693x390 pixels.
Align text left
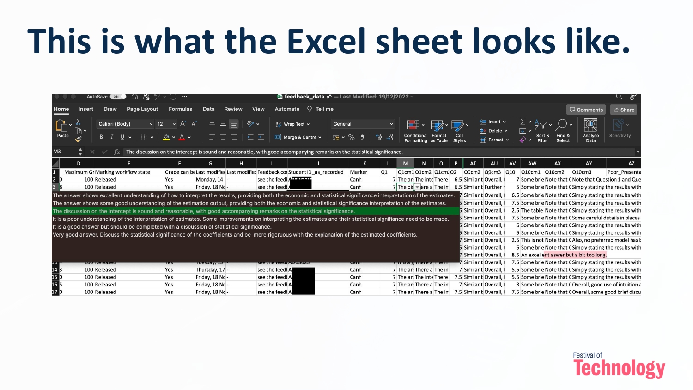click(x=212, y=137)
